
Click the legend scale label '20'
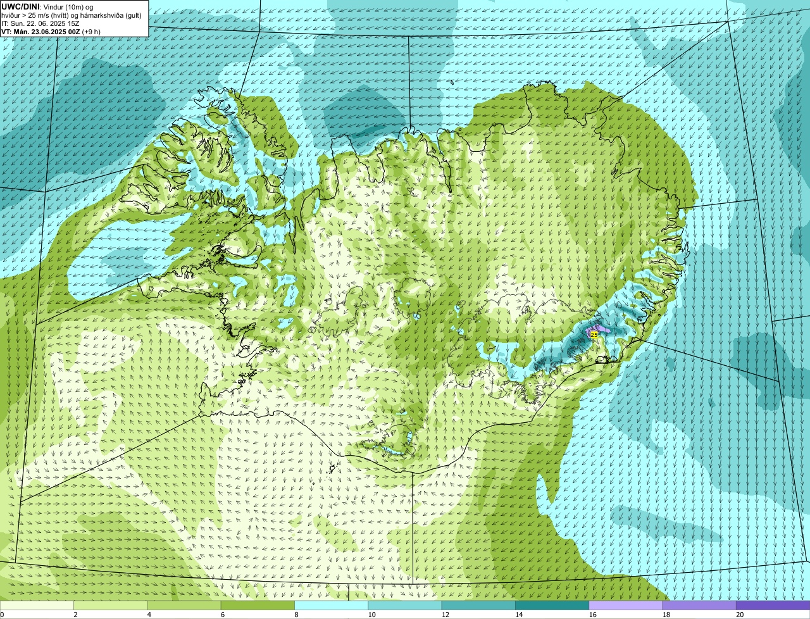[x=740, y=615]
